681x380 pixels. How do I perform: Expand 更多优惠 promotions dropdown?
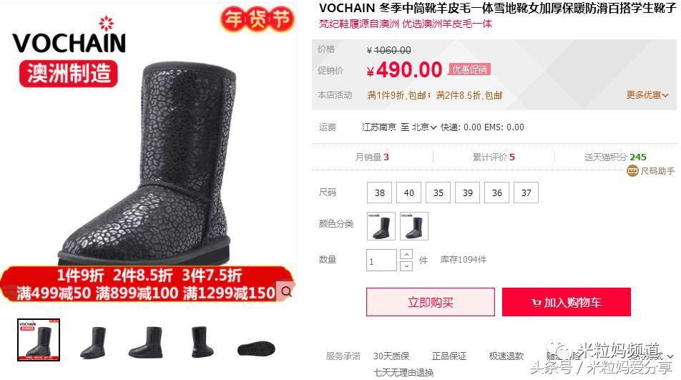point(647,95)
